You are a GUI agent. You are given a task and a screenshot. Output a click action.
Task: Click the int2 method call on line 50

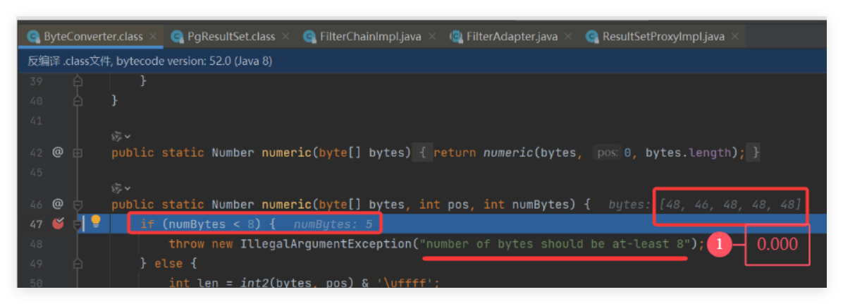coord(254,283)
